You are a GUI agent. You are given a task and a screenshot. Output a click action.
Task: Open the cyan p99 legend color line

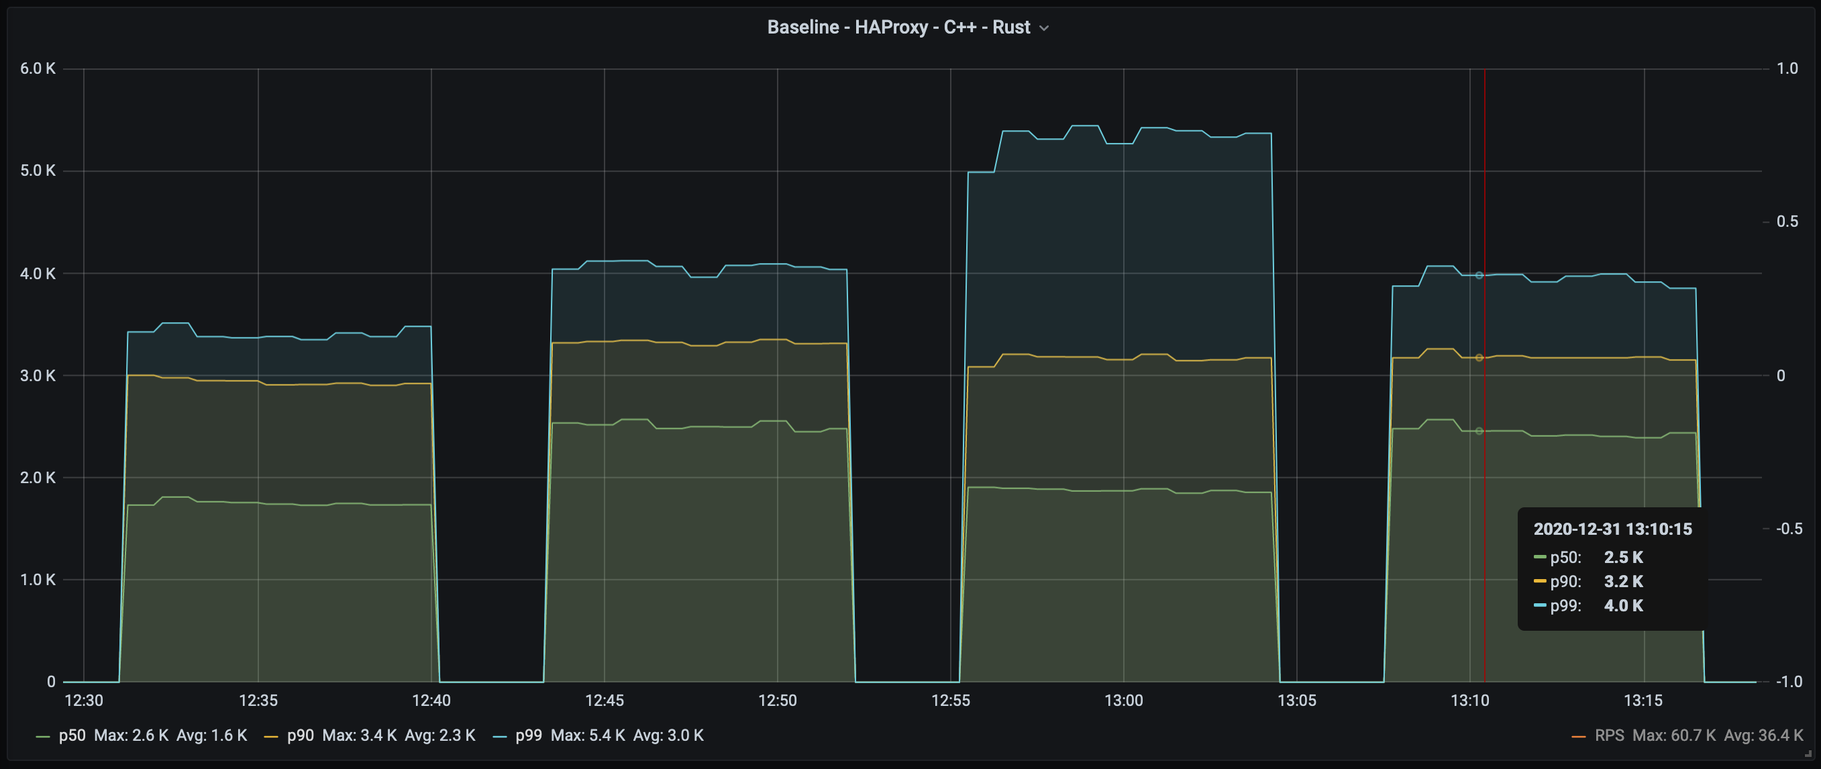[500, 737]
